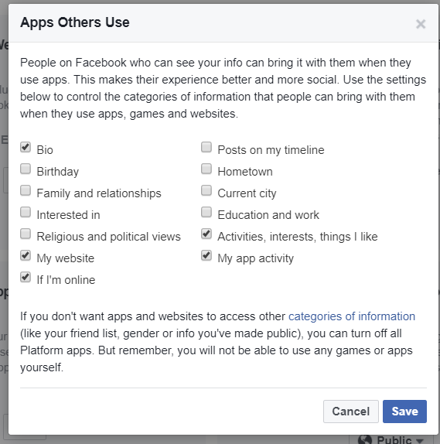Disable My app activity checkbox

[x=206, y=255]
